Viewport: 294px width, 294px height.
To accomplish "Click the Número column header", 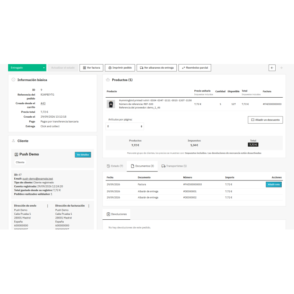I will [187, 177].
